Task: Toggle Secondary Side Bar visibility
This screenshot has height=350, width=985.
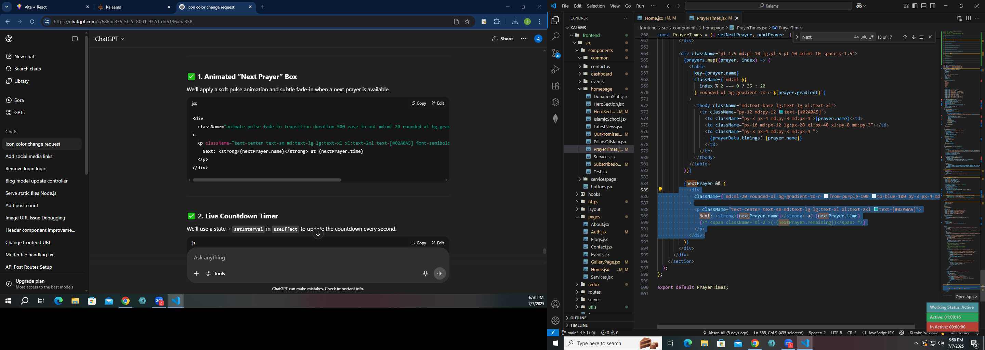Action: pyautogui.click(x=933, y=6)
